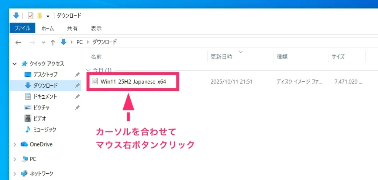This screenshot has width=378, height=180.
Task: Open the 共有 ribbon tab
Action: tap(72, 28)
